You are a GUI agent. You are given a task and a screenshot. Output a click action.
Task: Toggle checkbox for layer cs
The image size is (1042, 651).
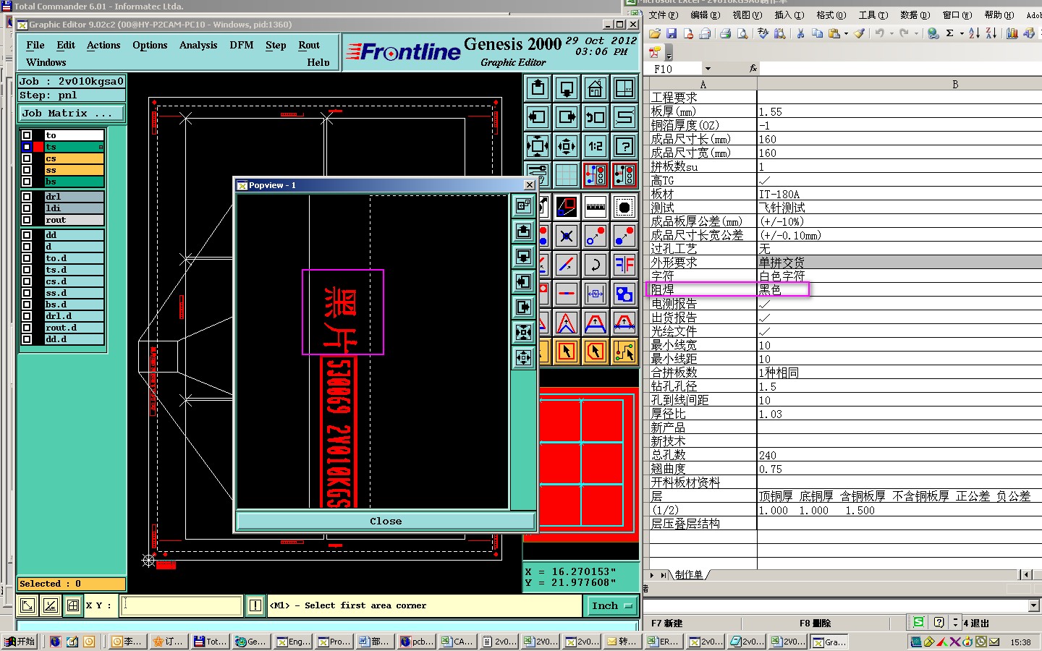[x=27, y=158]
